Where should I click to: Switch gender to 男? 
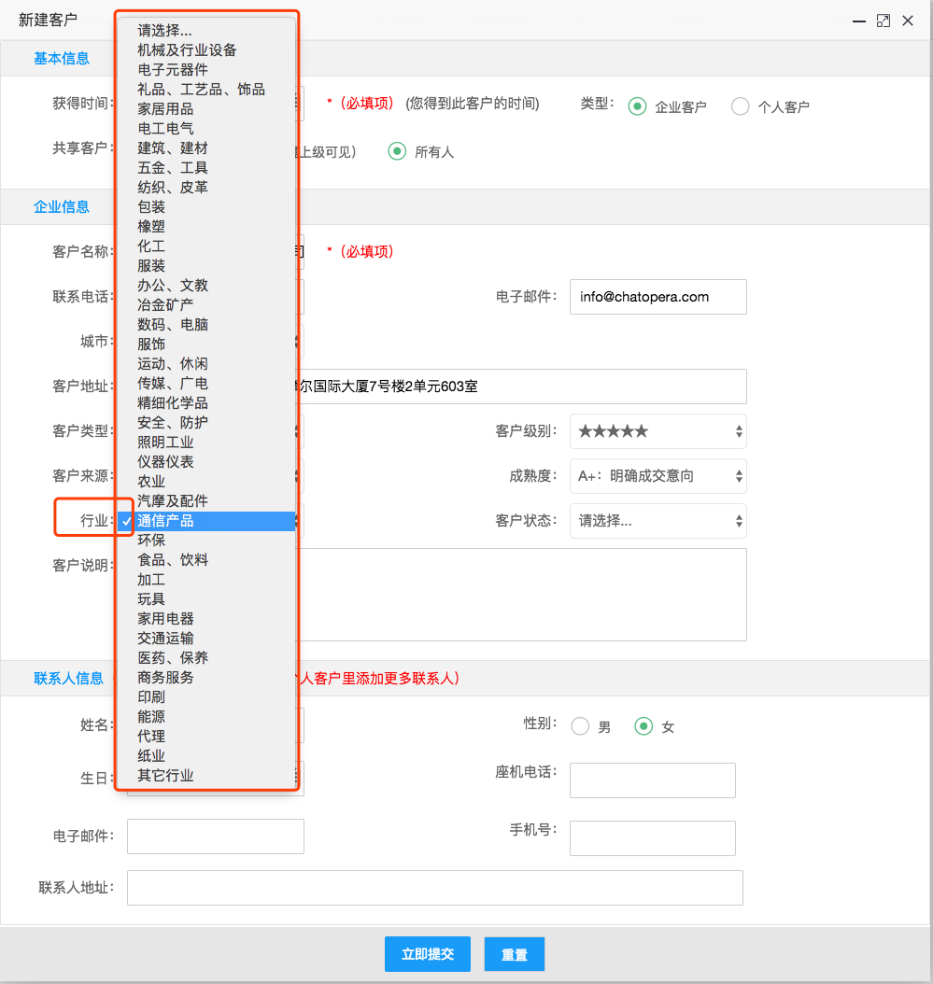[580, 724]
